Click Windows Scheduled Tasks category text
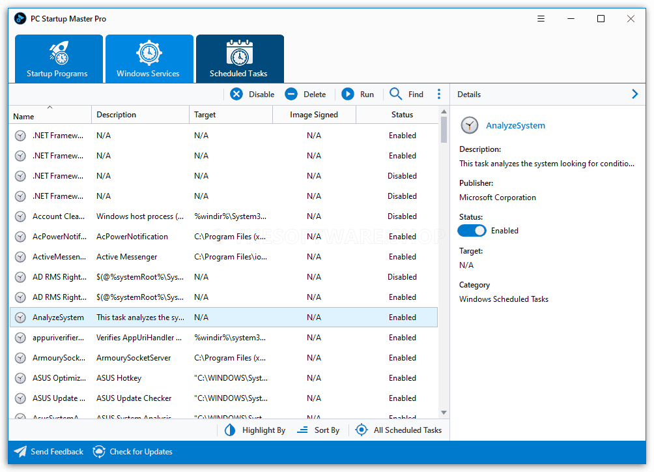Screen dimensions: 654x472 click(504, 299)
